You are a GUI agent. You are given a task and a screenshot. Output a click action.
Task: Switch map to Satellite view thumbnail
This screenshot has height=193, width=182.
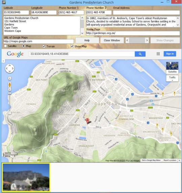[172, 68]
